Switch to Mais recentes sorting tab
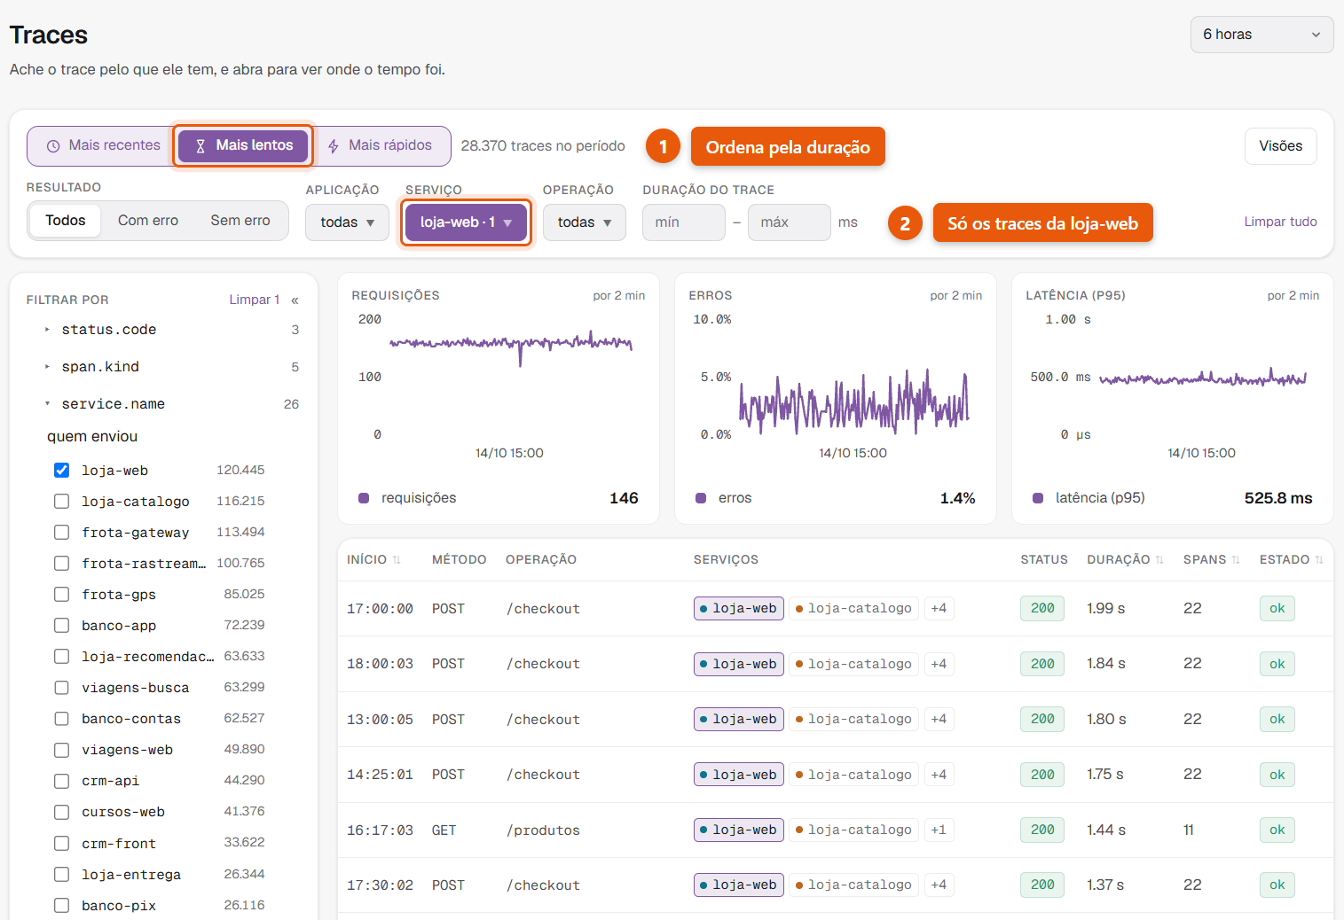The image size is (1344, 920). click(x=103, y=146)
